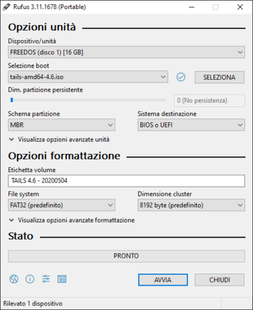Expand Visualizza opzioni avanzate formattazione
253x310 pixels.
(72, 220)
